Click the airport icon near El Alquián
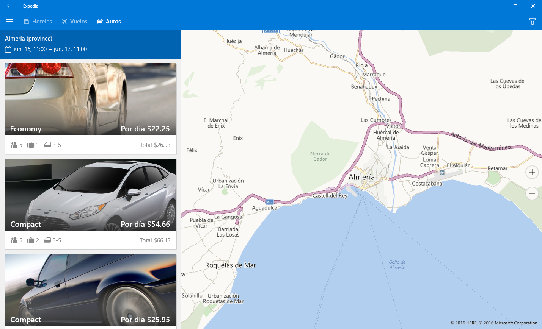The width and height of the screenshot is (542, 329). [x=442, y=173]
